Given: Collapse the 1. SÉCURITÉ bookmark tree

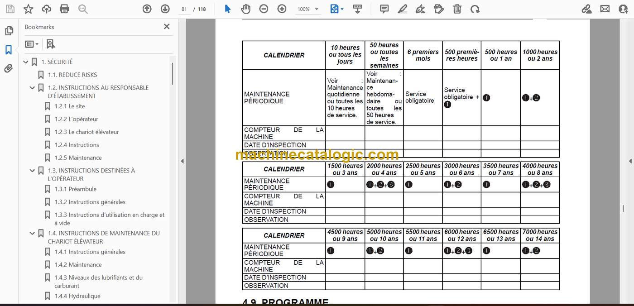Looking at the screenshot, I should coord(26,62).
